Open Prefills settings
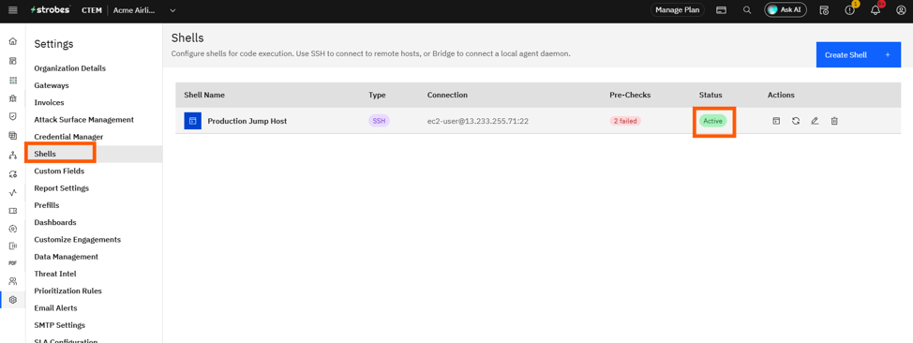The height and width of the screenshot is (343, 913). [47, 205]
